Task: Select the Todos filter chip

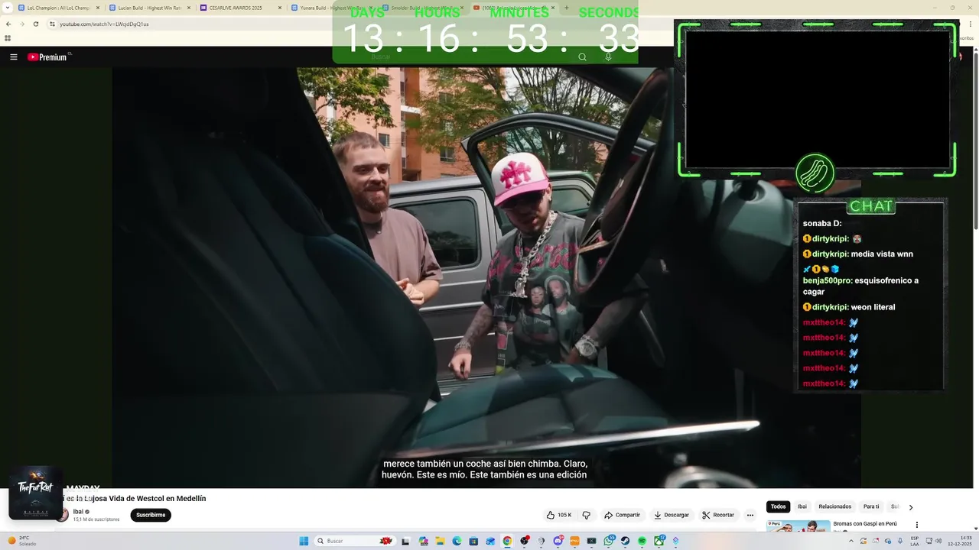Action: 778,506
